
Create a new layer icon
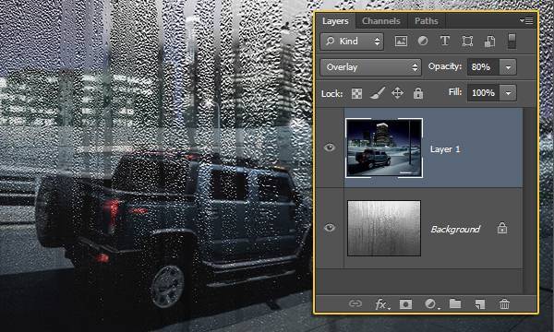(480, 303)
